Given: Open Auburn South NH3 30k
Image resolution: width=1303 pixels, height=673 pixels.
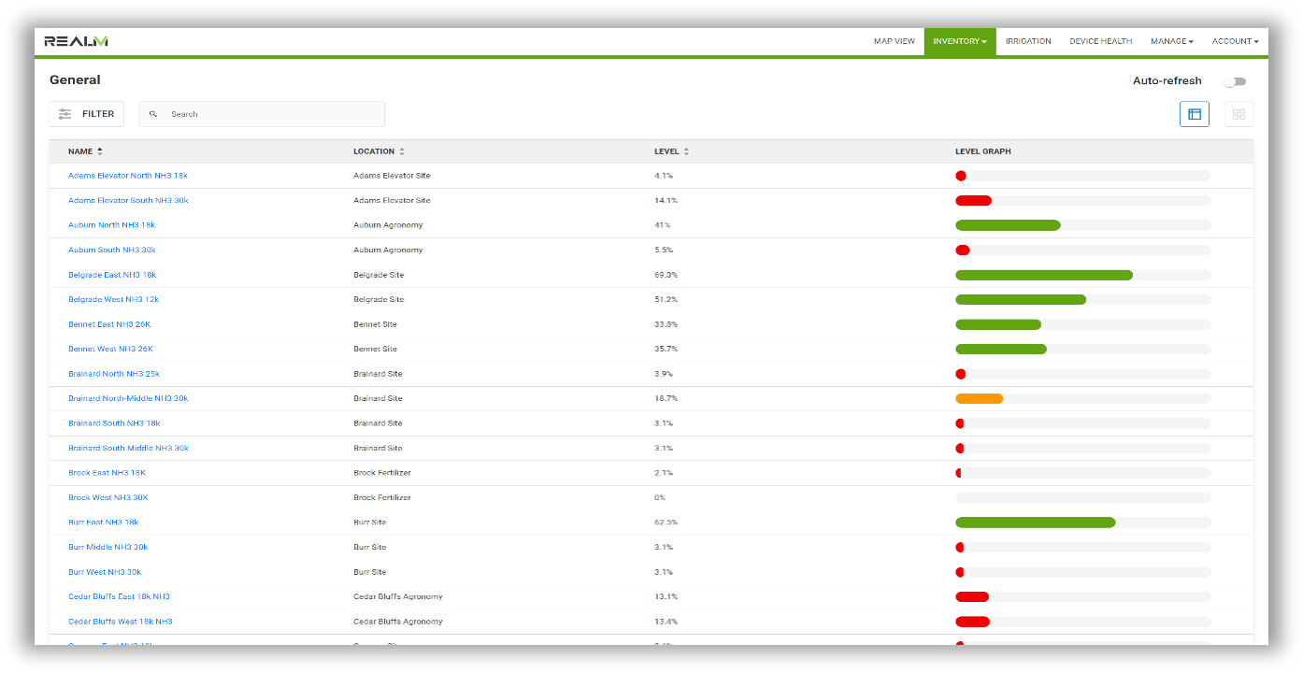Looking at the screenshot, I should (112, 250).
